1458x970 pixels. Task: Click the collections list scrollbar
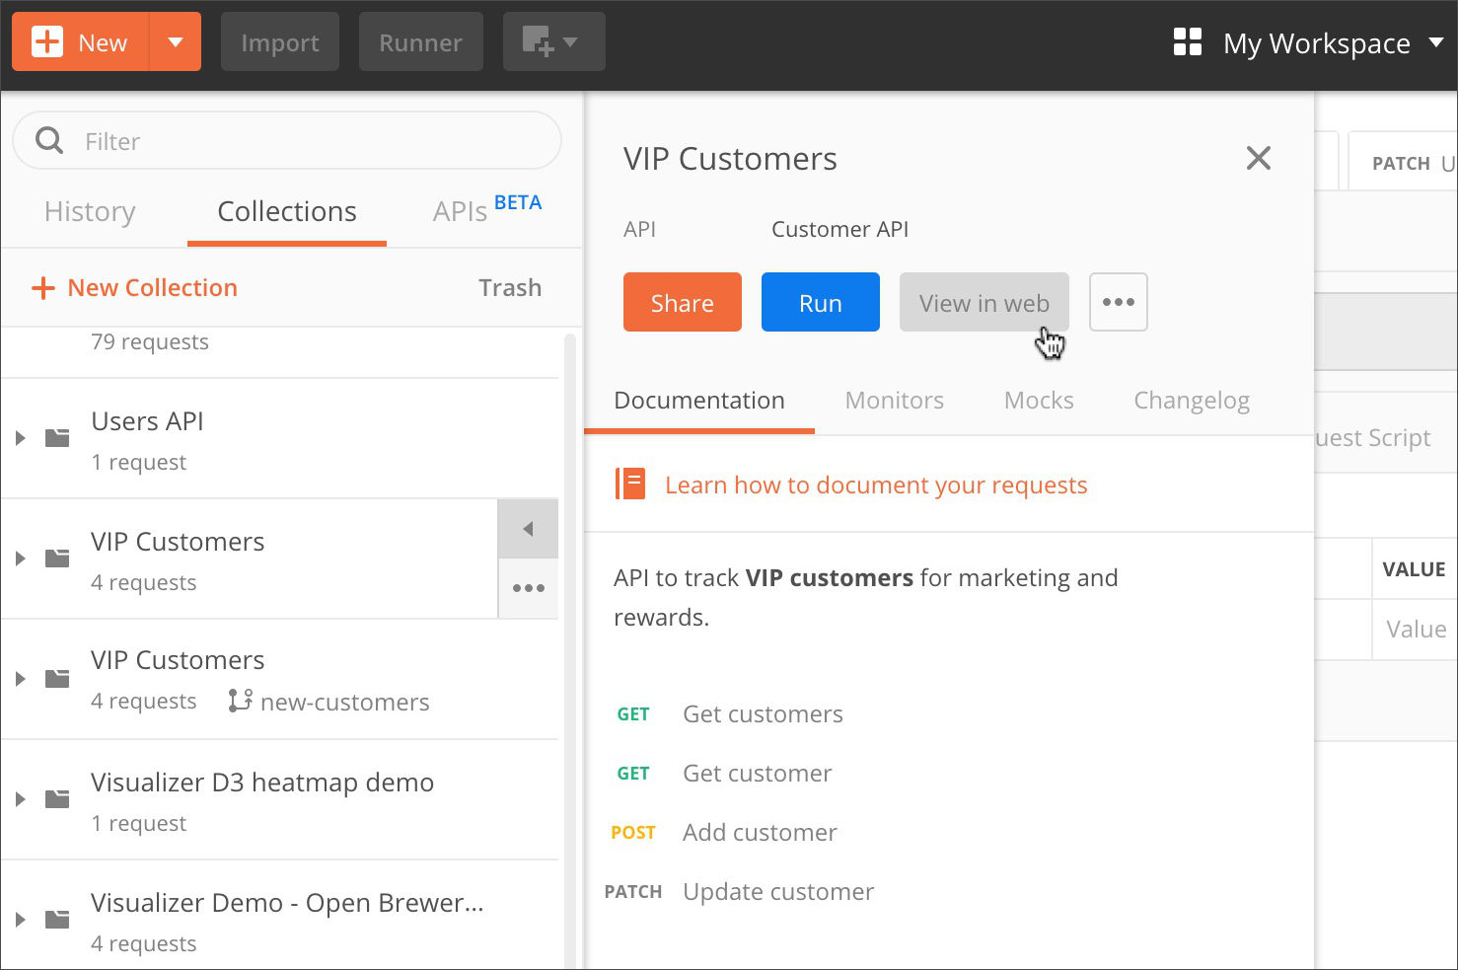tap(569, 651)
